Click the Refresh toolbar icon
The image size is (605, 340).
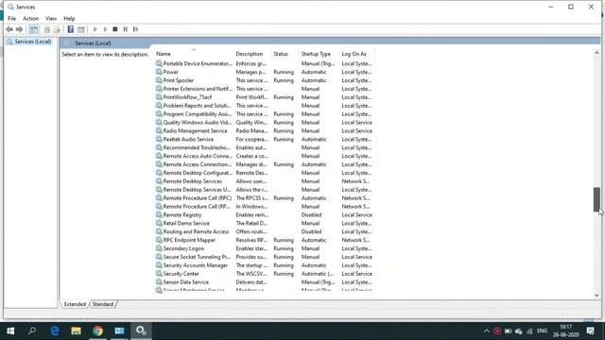pyautogui.click(x=47, y=29)
